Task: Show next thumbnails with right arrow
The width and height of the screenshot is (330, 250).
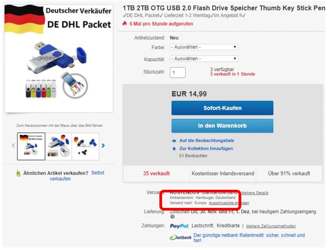Action: (103, 146)
